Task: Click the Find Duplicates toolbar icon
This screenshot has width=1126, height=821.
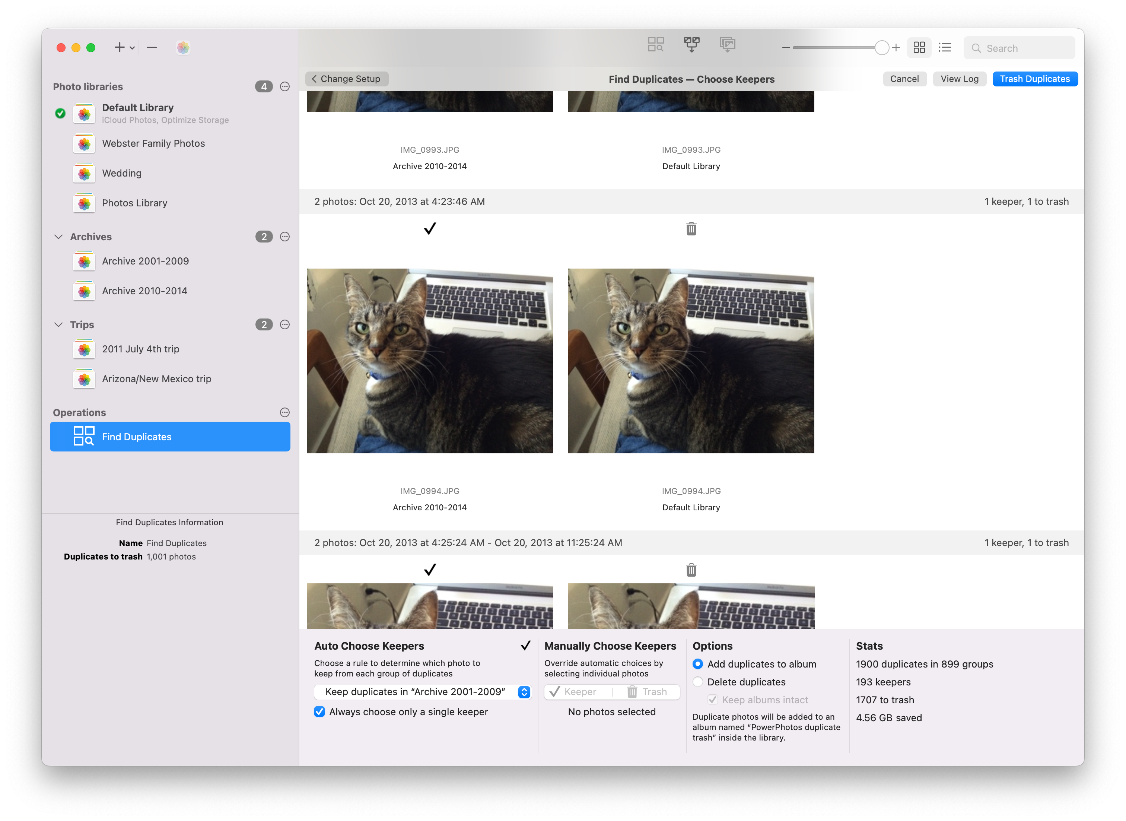Action: tap(656, 45)
